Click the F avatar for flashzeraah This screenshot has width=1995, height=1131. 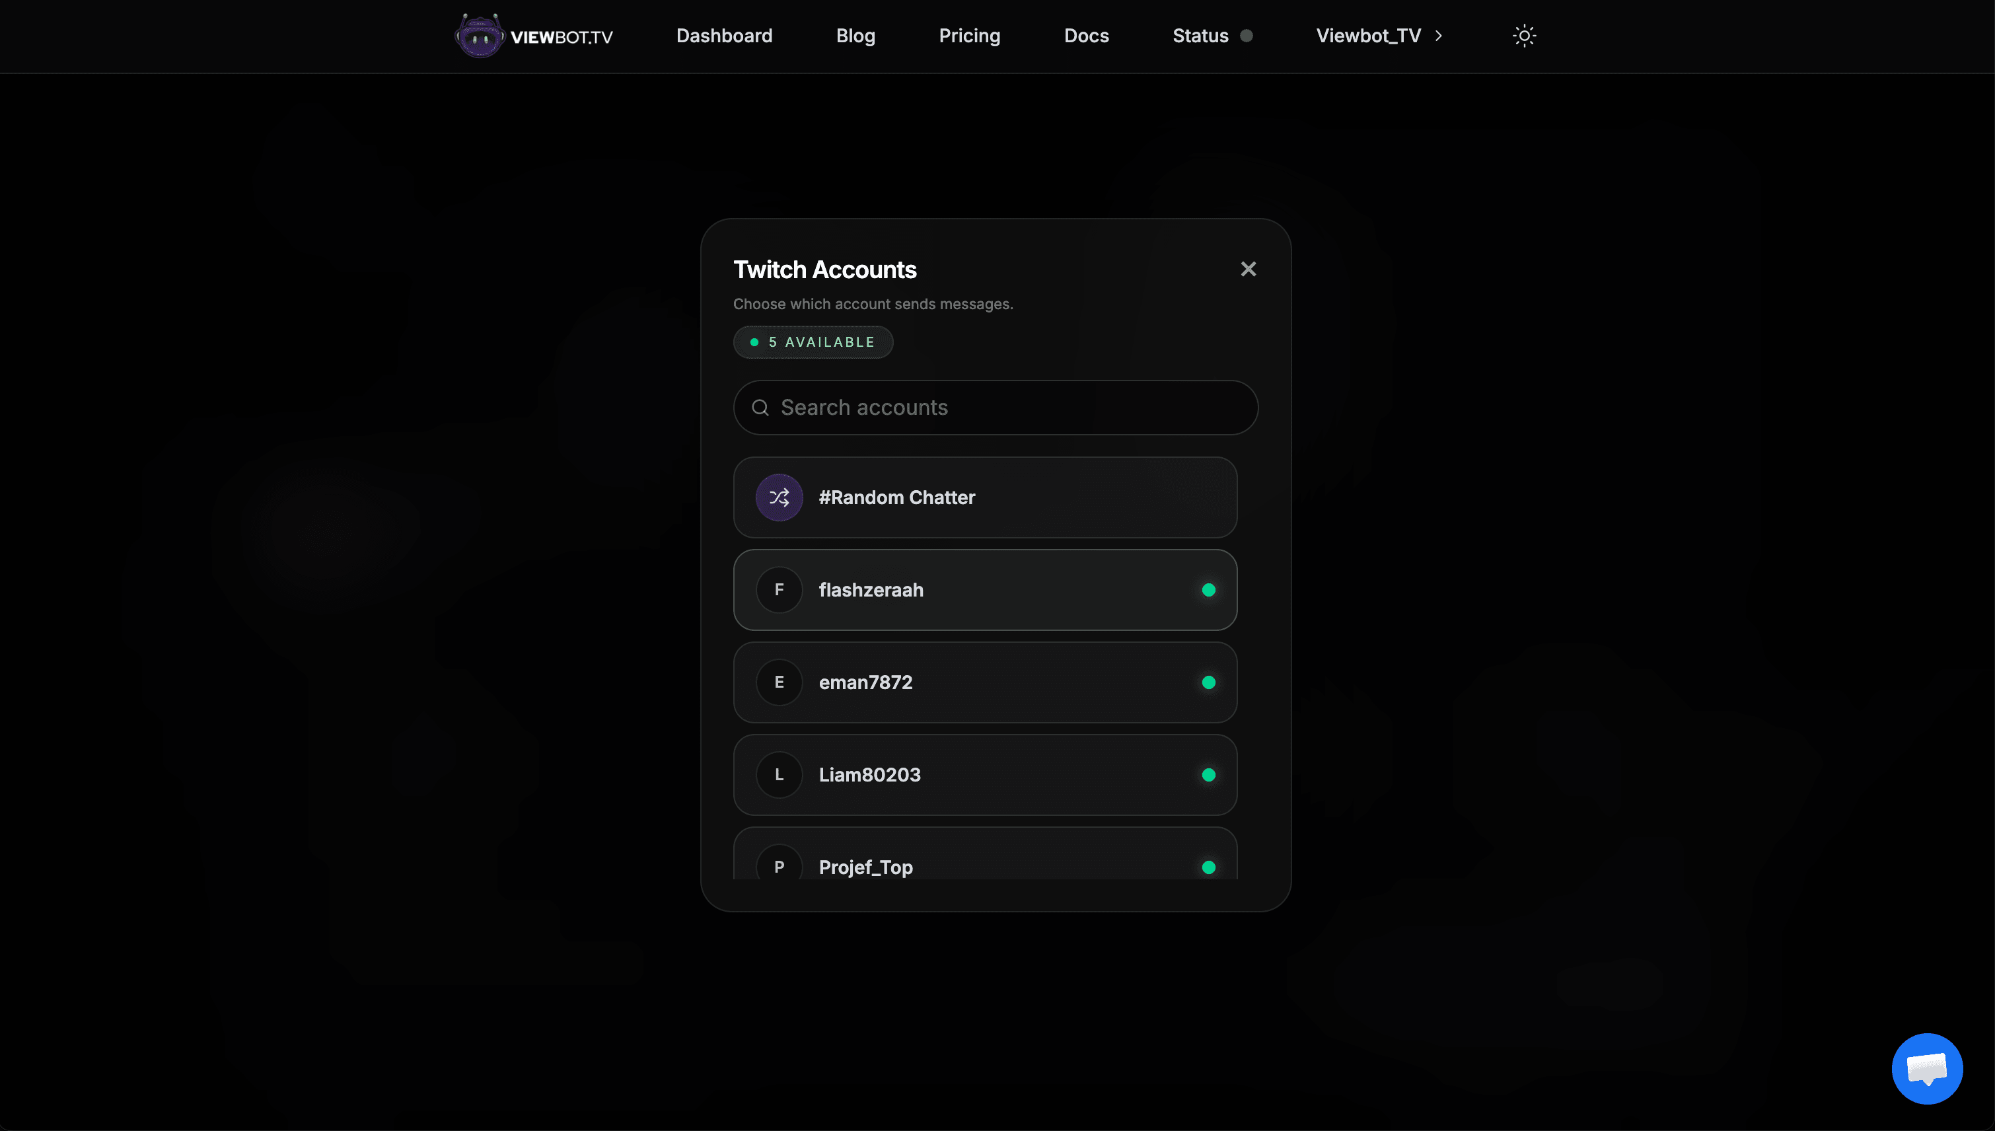tap(779, 589)
